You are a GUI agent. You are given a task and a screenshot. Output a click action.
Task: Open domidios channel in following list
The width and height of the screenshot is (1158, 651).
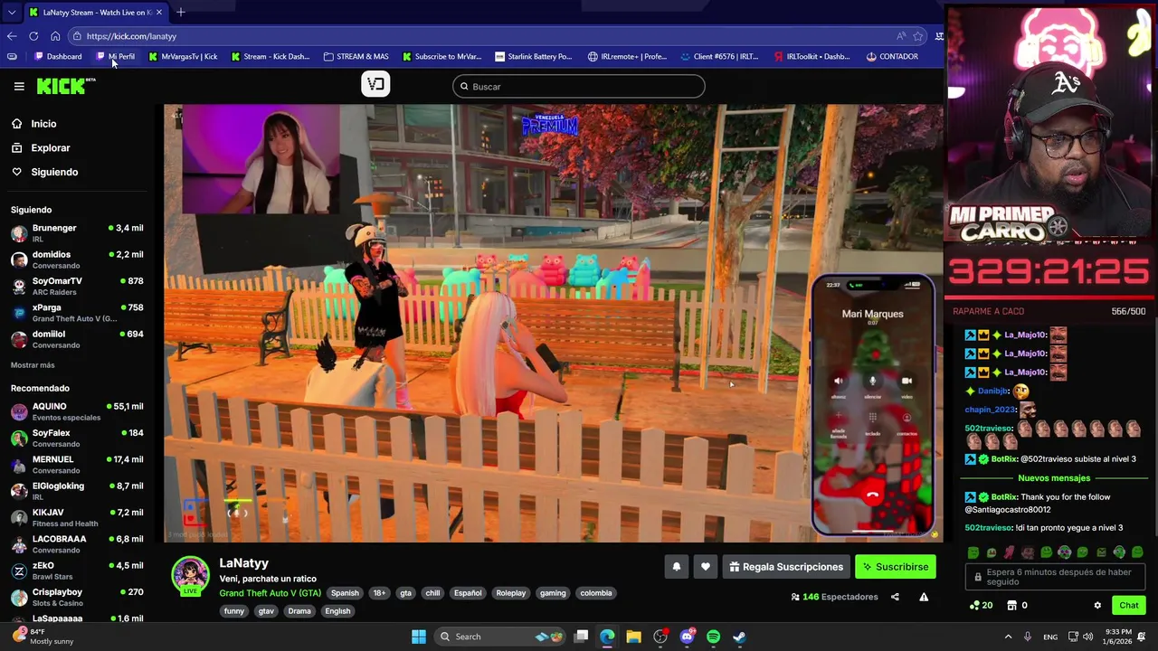77,259
